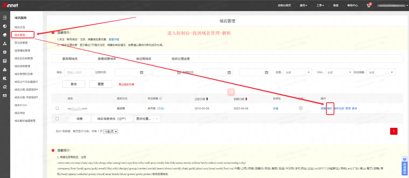409x178 pixels.
Task: Open the DNS filter dropdown
Action: [350, 72]
